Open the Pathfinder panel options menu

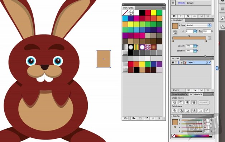212,94
